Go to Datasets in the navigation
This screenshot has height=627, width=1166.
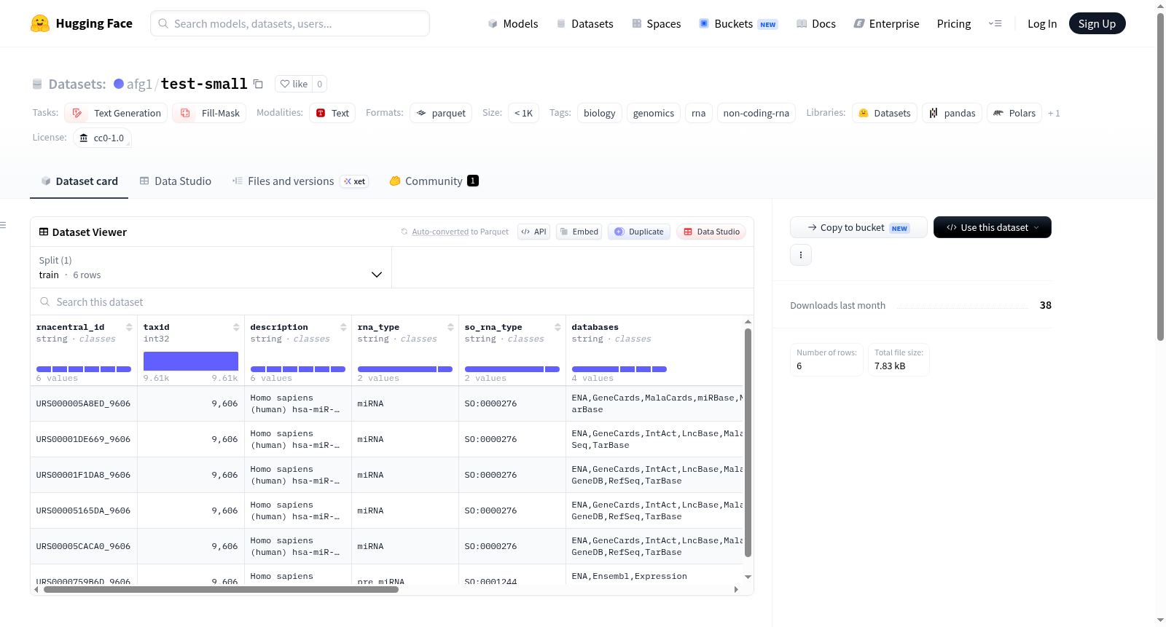(x=584, y=23)
